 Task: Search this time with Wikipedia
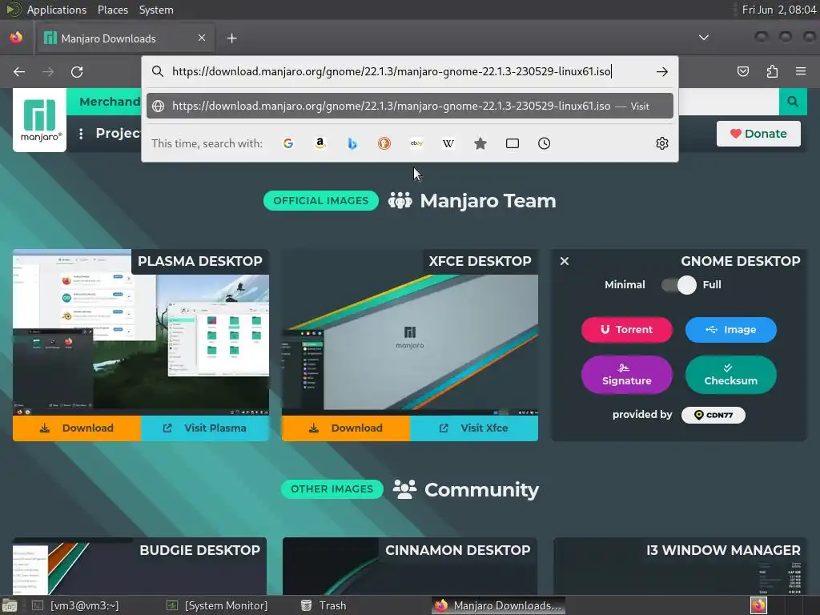pyautogui.click(x=448, y=143)
